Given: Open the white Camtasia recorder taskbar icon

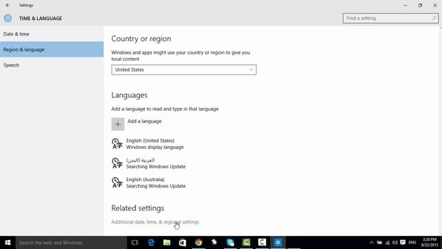Looking at the screenshot, I should [x=262, y=243].
